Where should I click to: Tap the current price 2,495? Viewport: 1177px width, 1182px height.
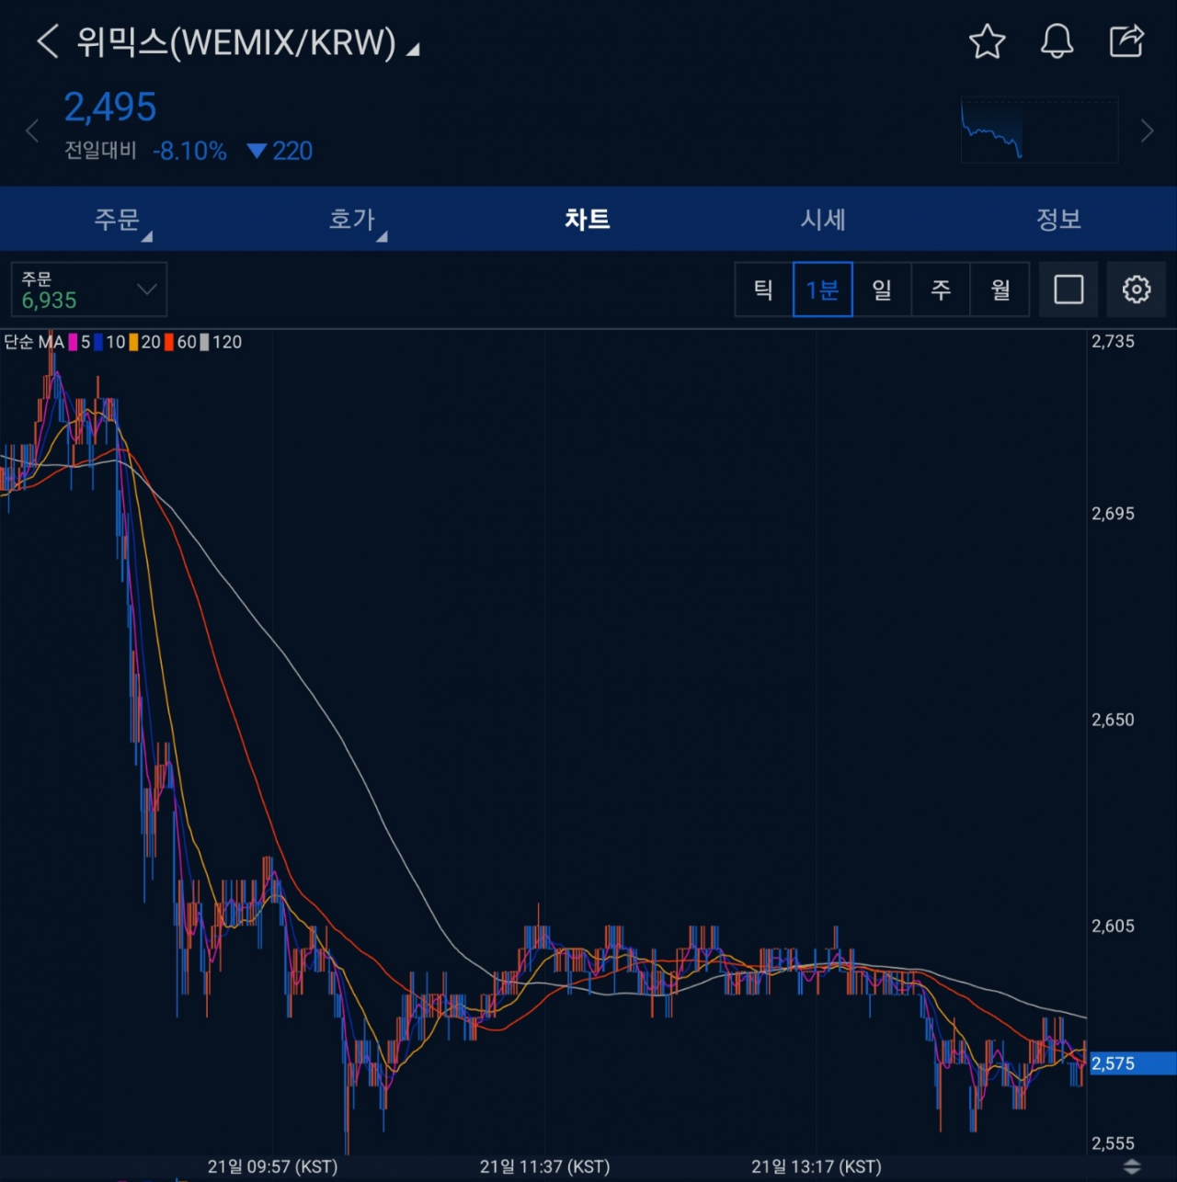point(110,107)
